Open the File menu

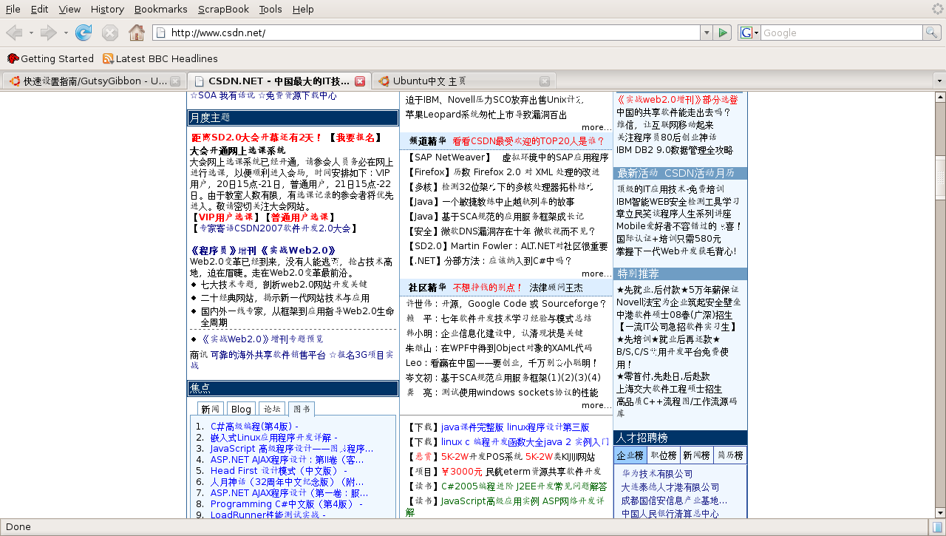coord(13,9)
